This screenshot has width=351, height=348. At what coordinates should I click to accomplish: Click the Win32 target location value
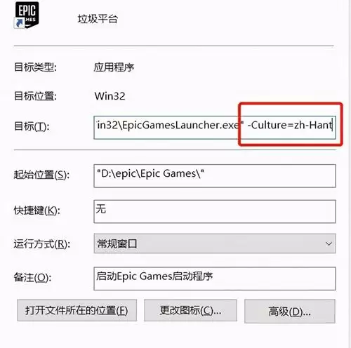point(110,96)
